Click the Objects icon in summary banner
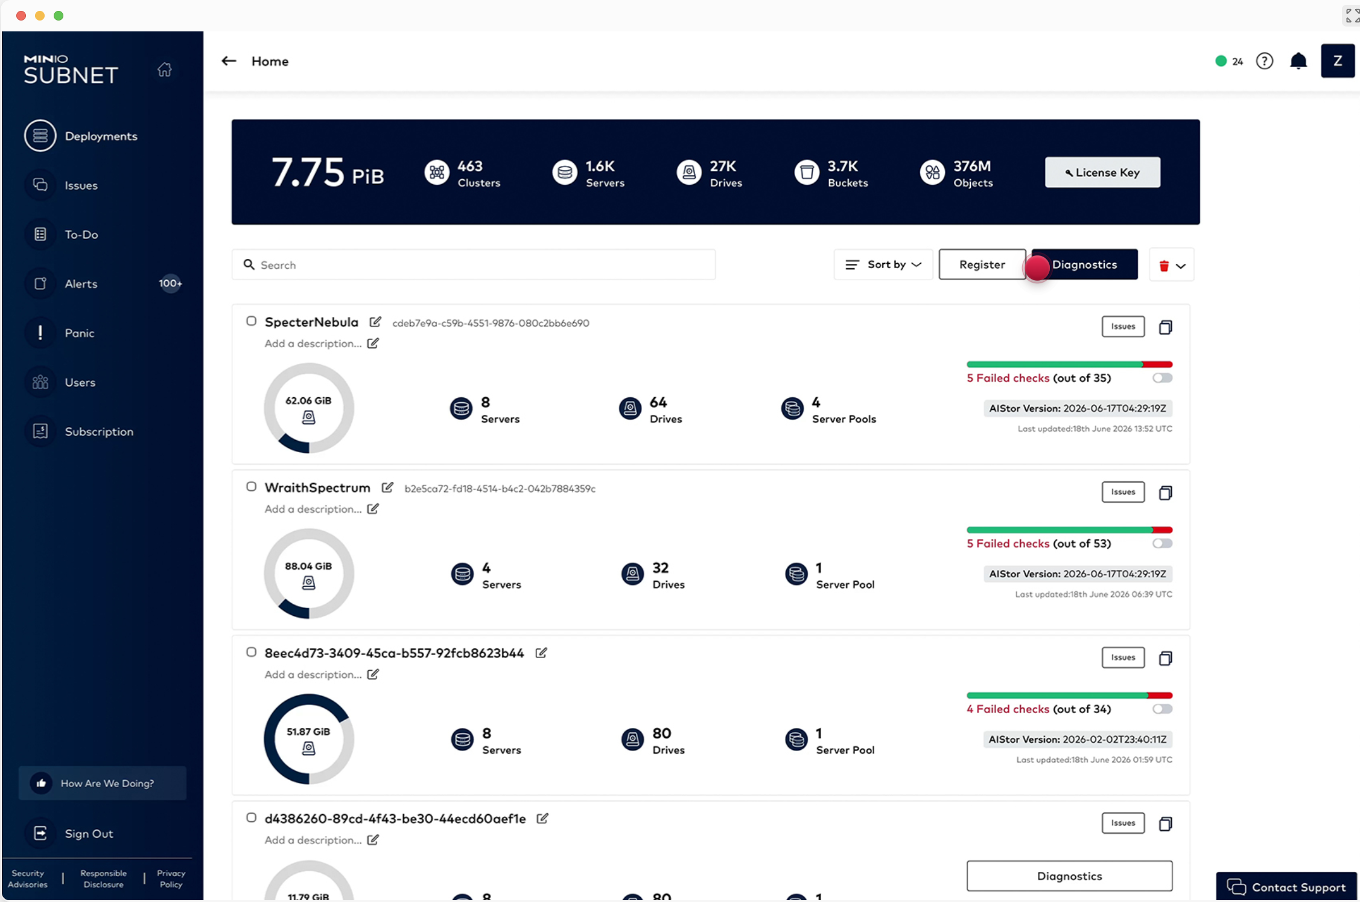Viewport: 1360px width, 902px height. (932, 173)
